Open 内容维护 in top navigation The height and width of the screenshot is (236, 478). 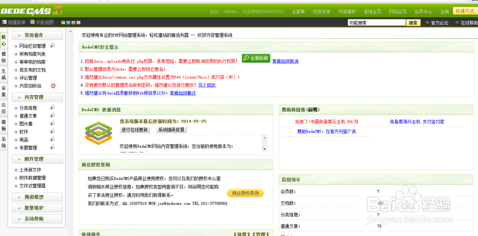point(347,11)
